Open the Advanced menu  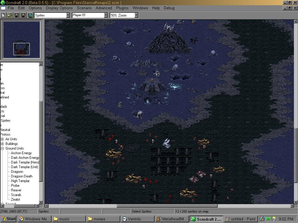[104, 8]
